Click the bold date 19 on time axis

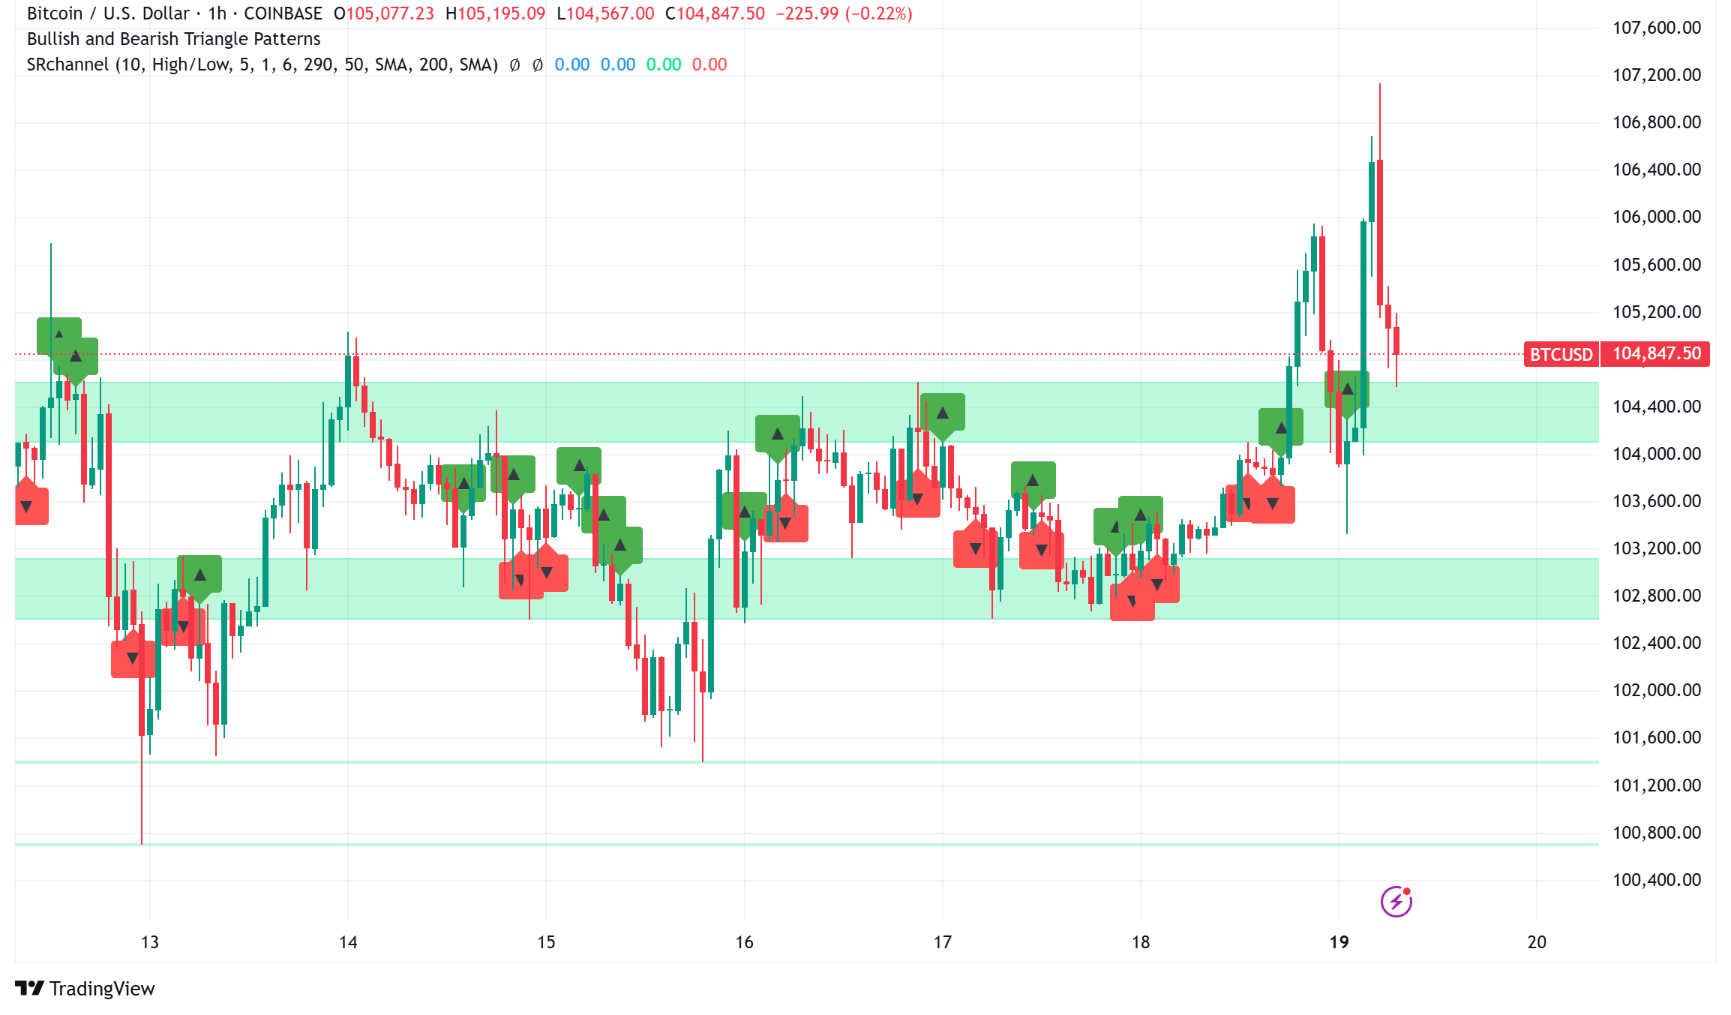[x=1339, y=942]
